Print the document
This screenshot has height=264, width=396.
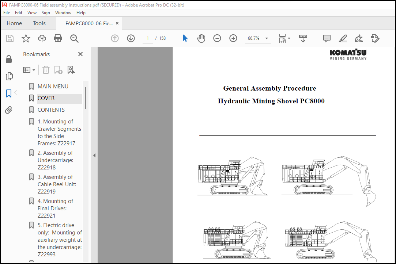coord(58,38)
